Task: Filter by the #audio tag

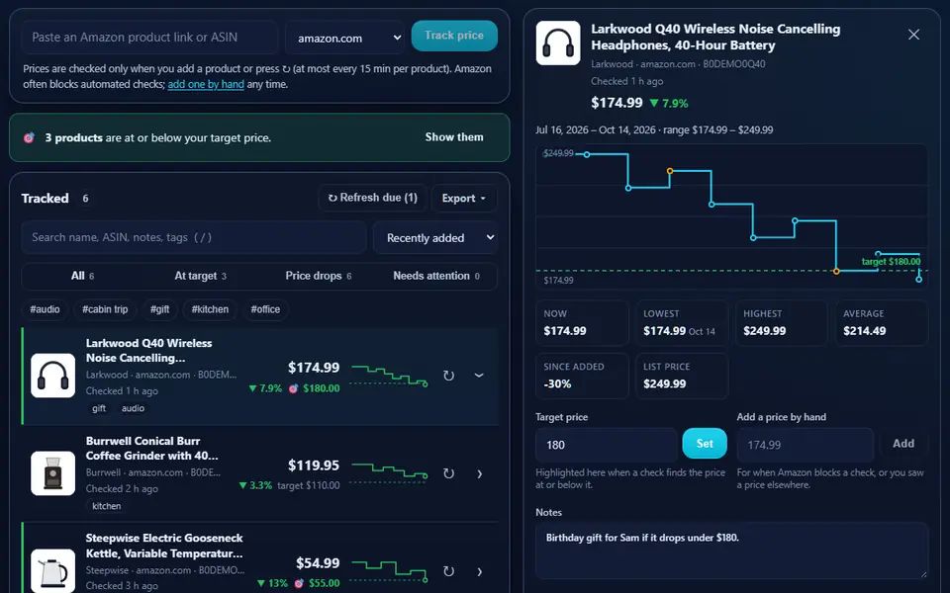Action: coord(45,309)
